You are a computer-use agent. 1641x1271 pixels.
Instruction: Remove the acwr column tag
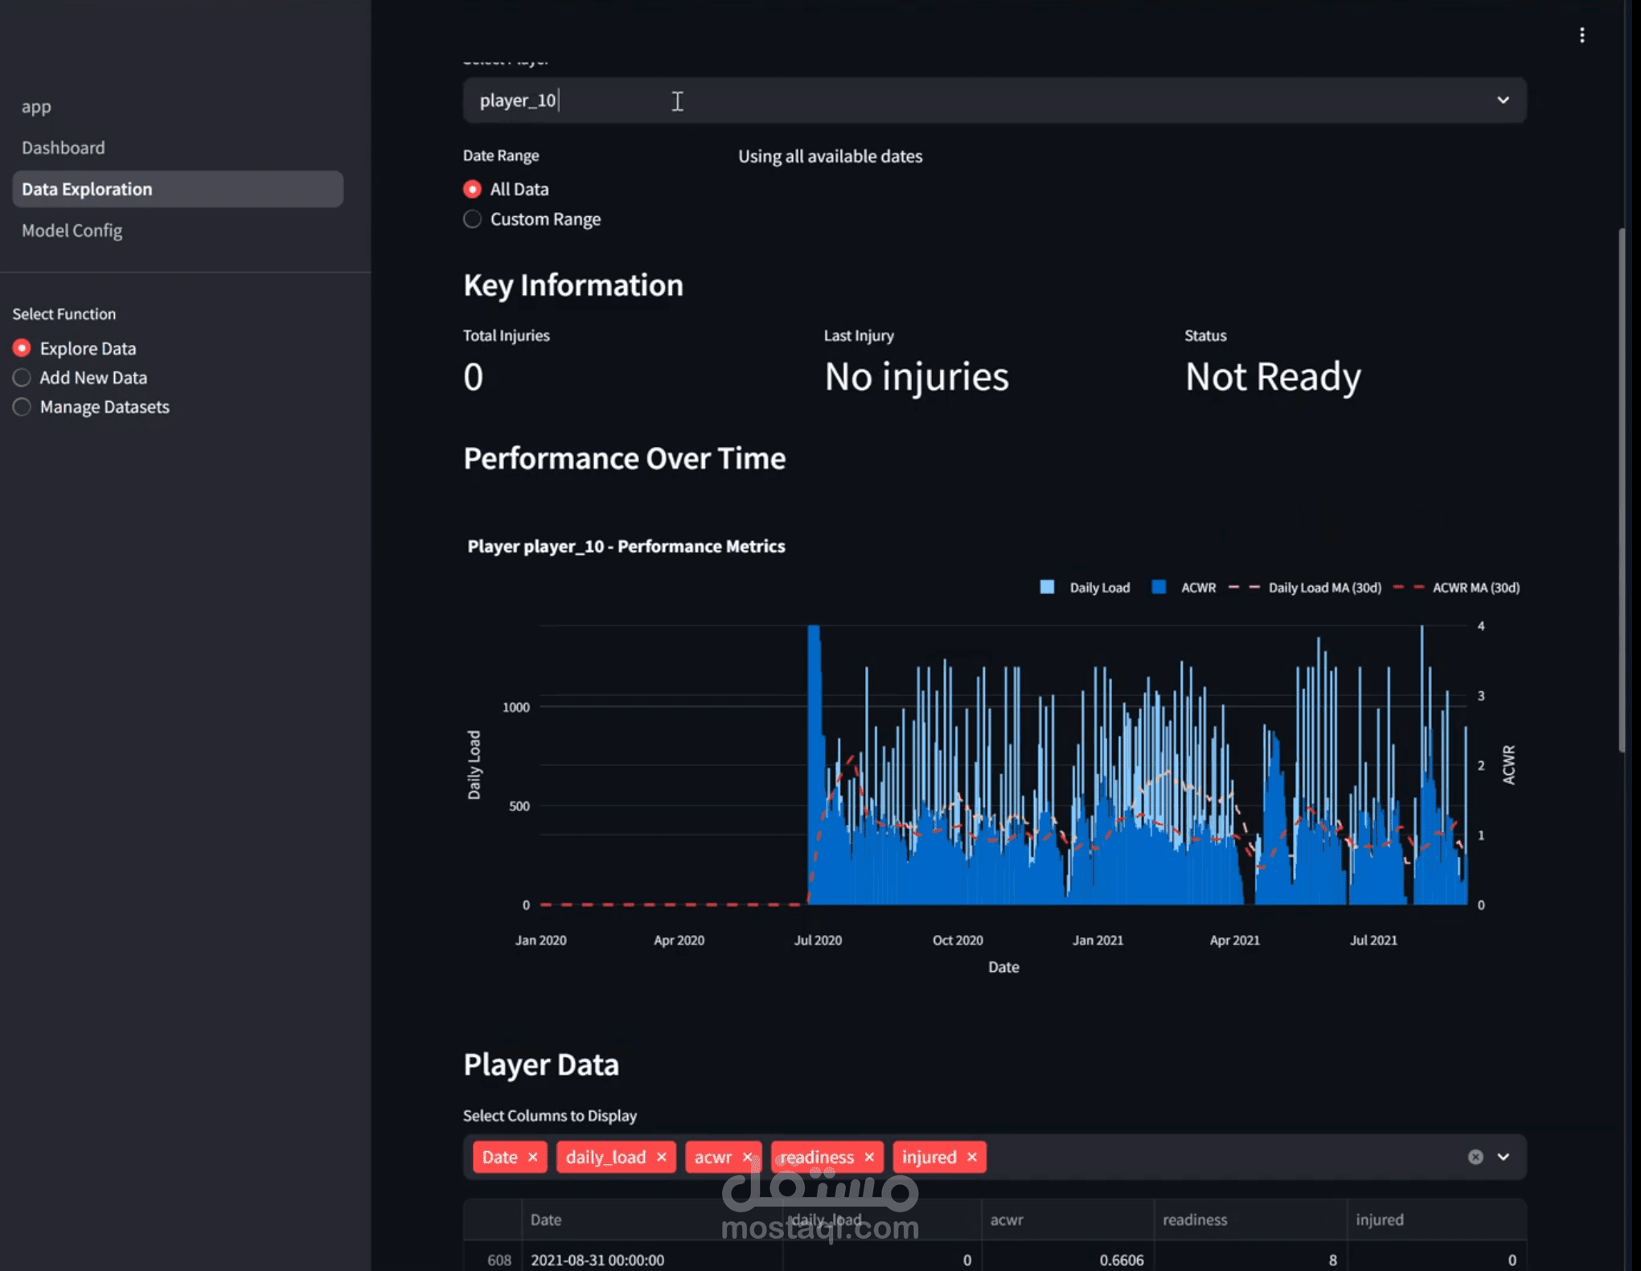(748, 1157)
